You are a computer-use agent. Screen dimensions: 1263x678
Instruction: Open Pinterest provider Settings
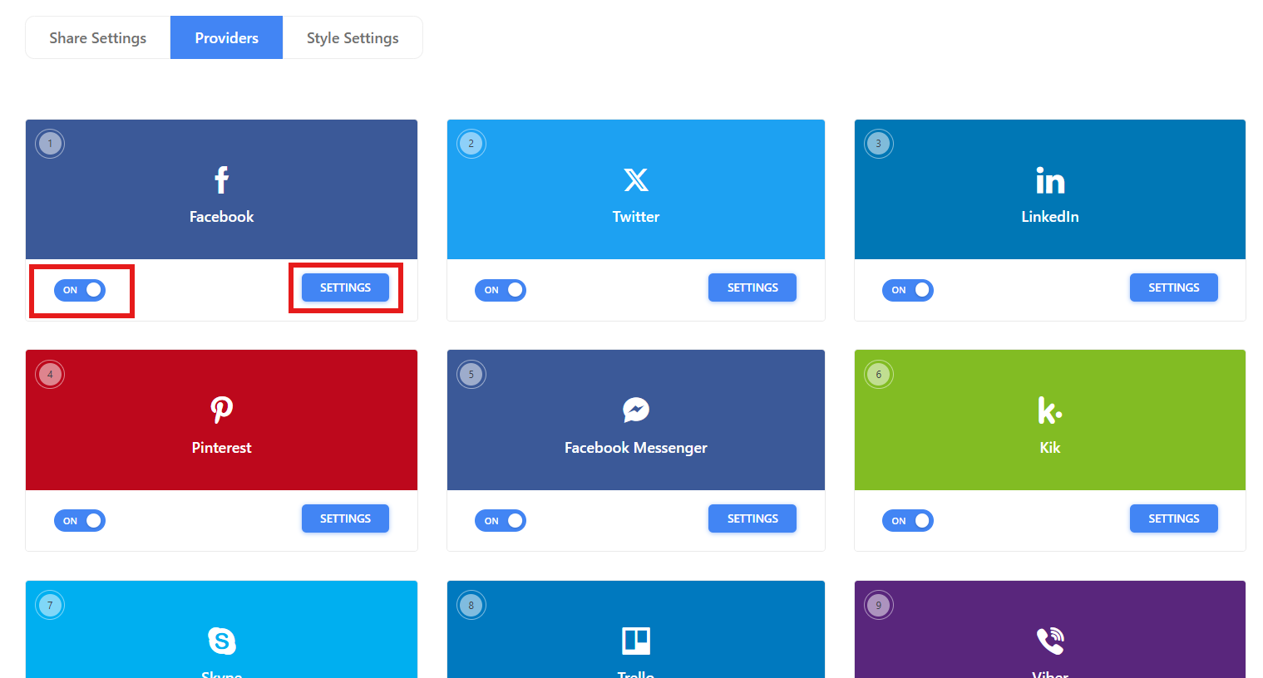pos(345,518)
